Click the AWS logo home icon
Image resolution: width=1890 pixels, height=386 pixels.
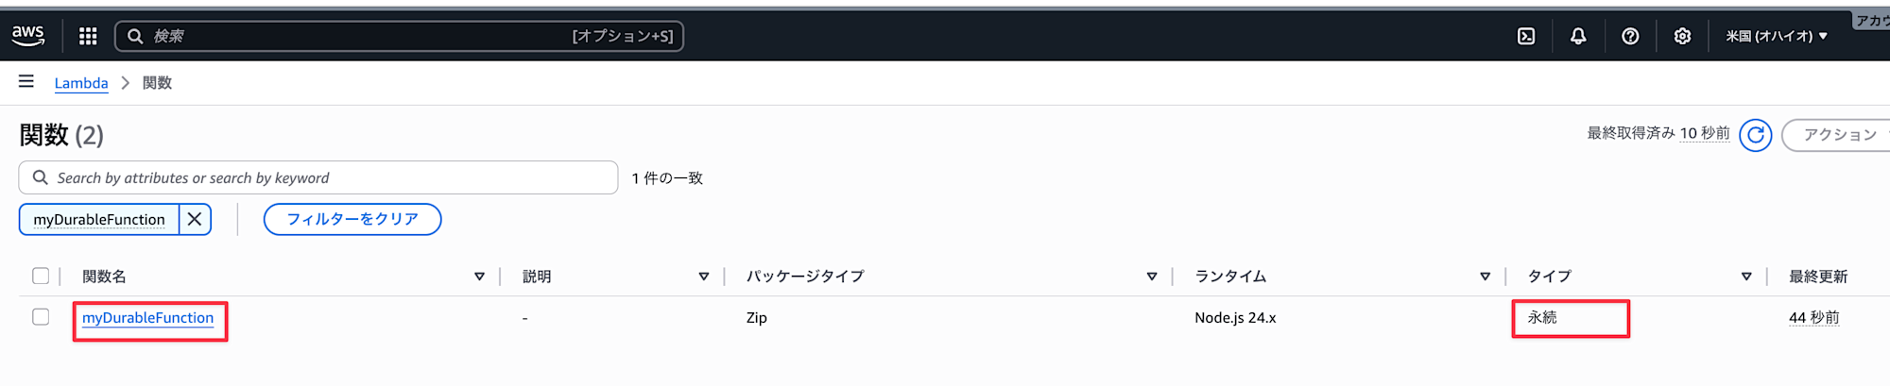28,36
